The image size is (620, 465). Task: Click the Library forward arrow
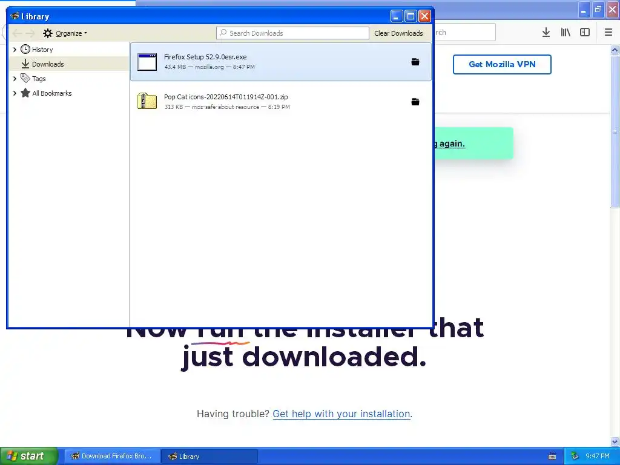30,33
